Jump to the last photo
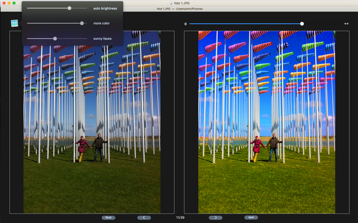The image size is (358, 223). click(251, 217)
